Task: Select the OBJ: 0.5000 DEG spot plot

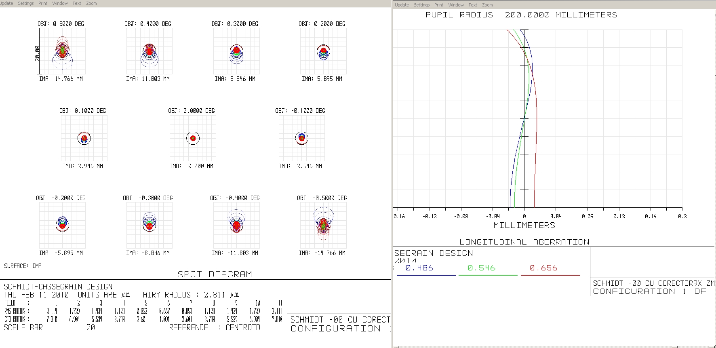Action: click(62, 51)
